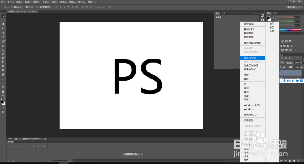This screenshot has width=304, height=164.
Task: Select the Blur tool
Action: click(3, 66)
